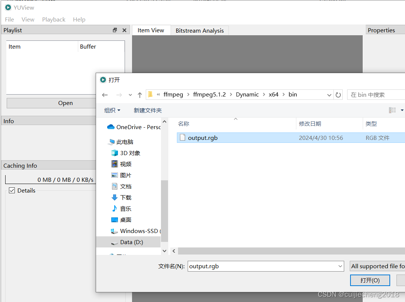Refresh the bin folder listing

tap(338, 95)
